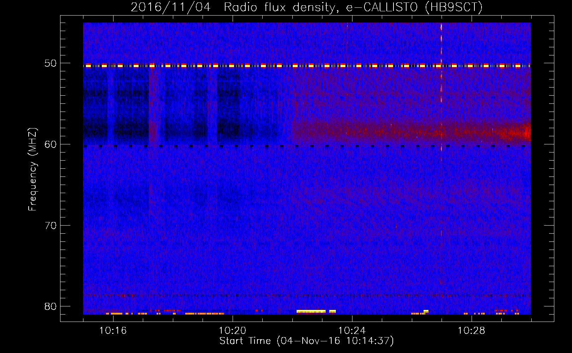572x353 pixels.
Task: Click the "10:24" time tick label
Action: point(352,331)
